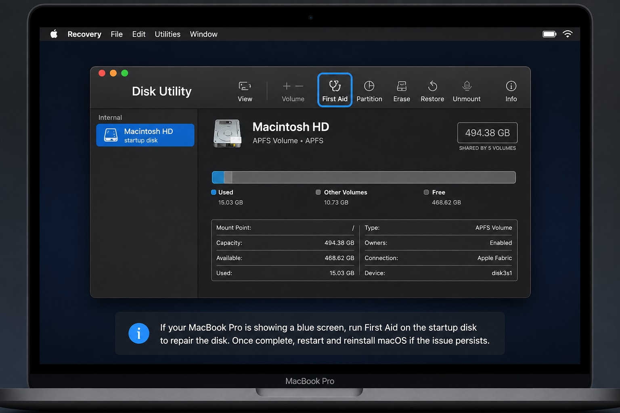Click the blue info icon in the banner

tap(139, 334)
